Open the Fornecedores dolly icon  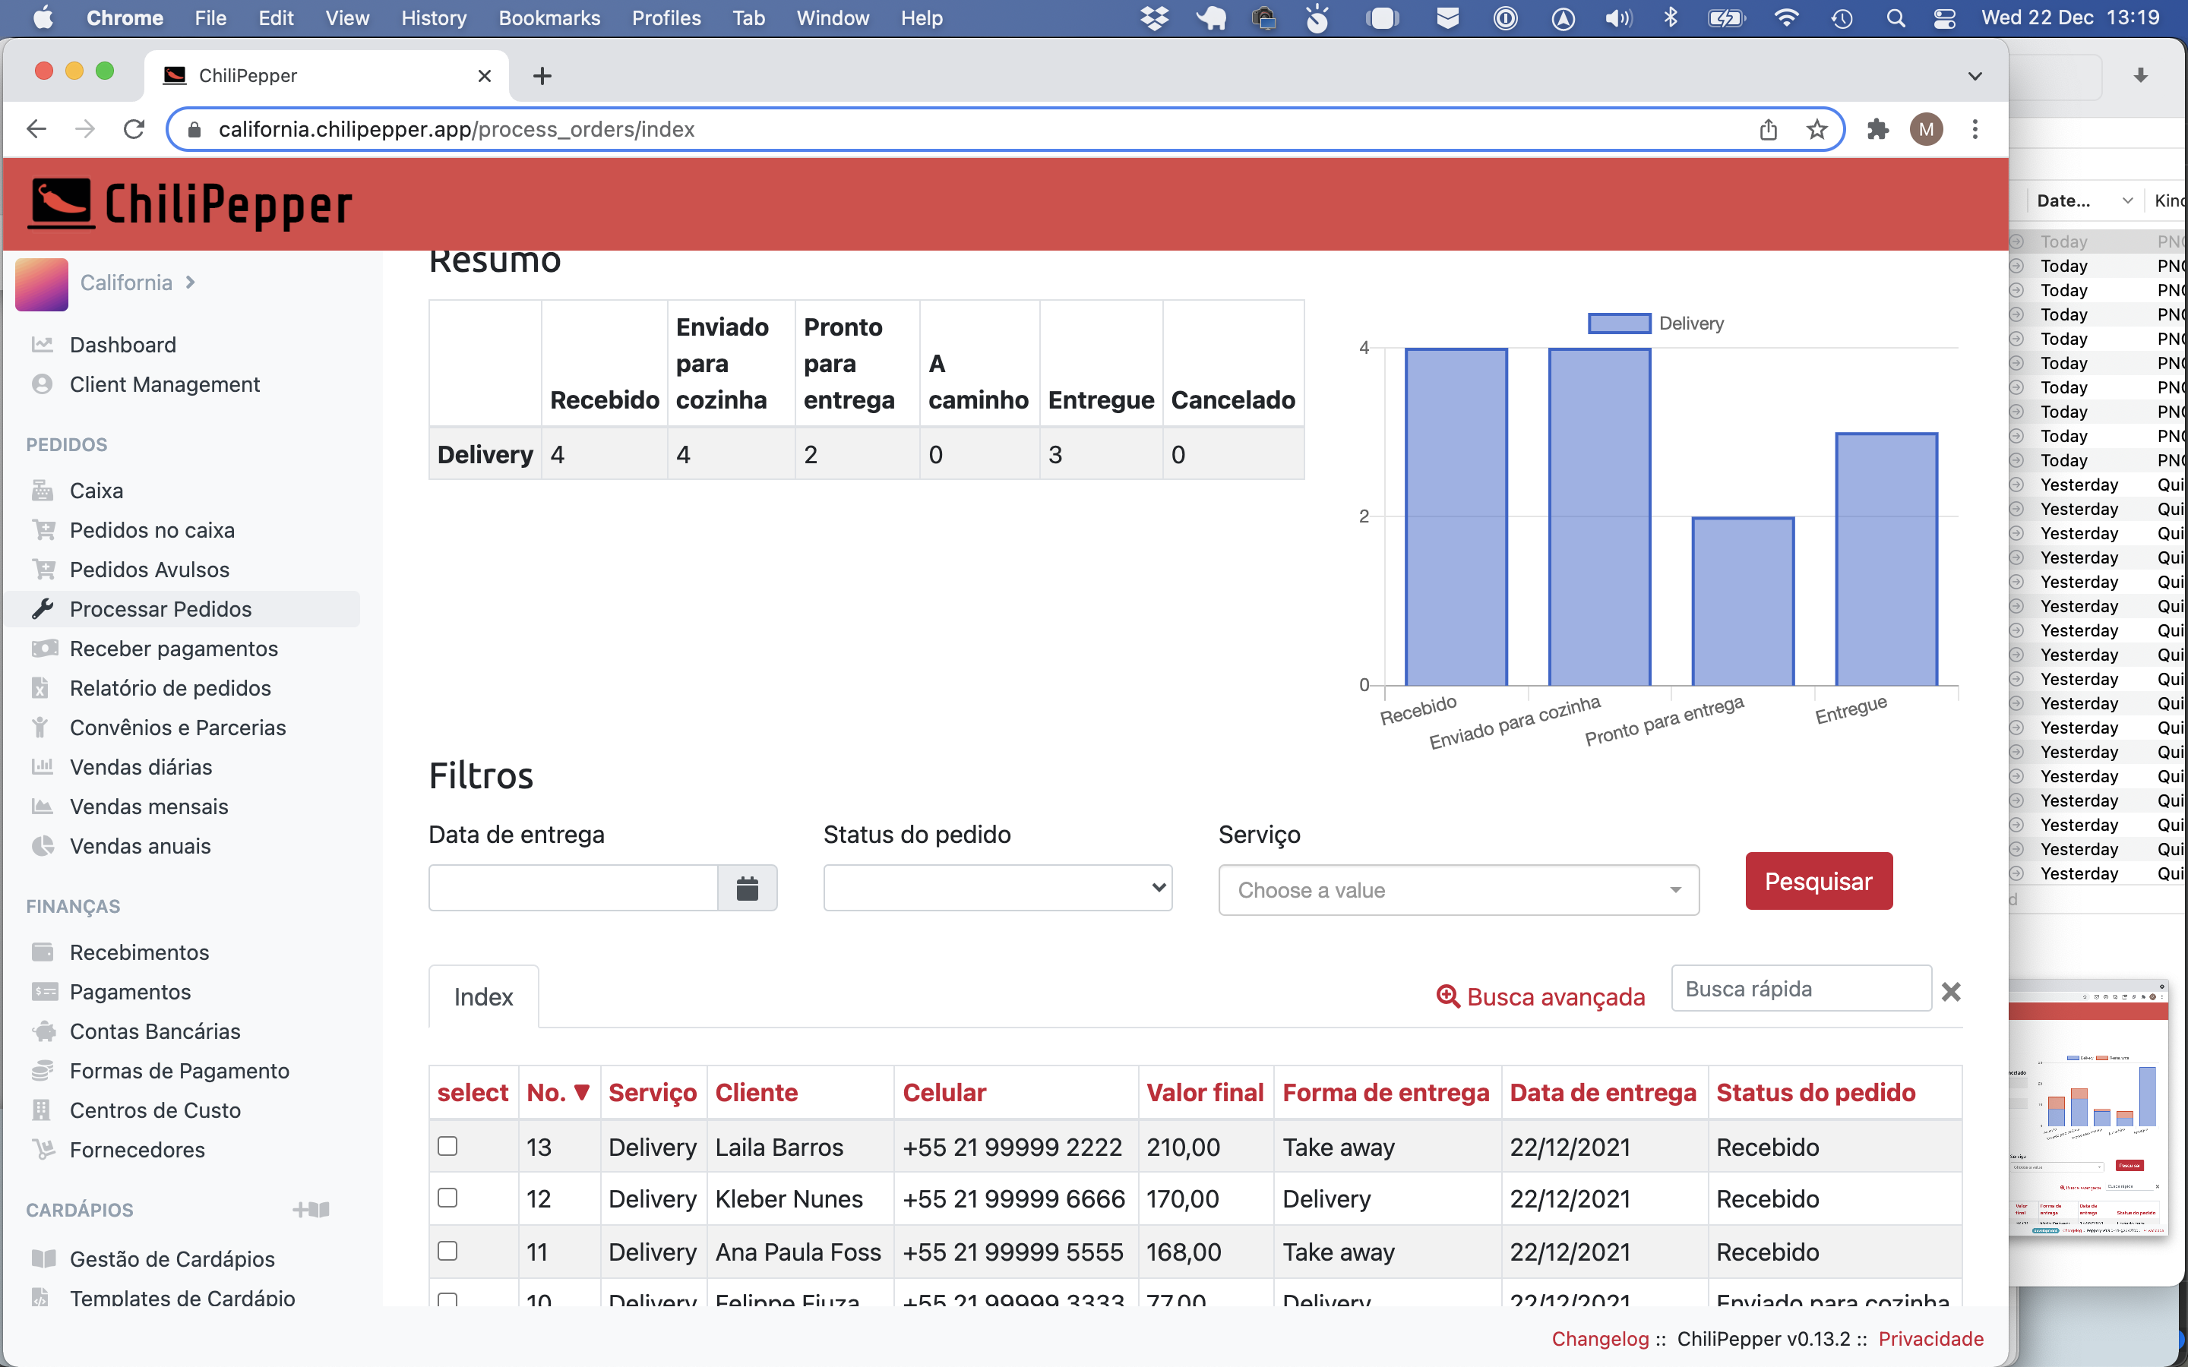pyautogui.click(x=43, y=1149)
